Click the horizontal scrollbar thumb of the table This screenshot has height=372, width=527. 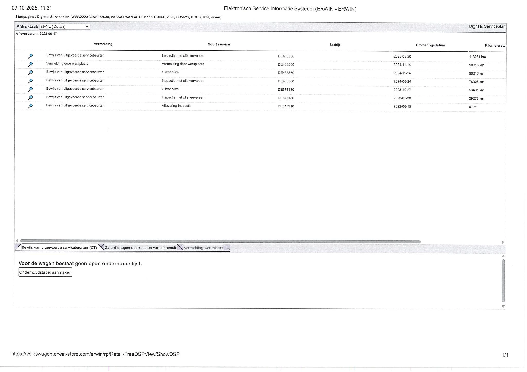(x=220, y=241)
